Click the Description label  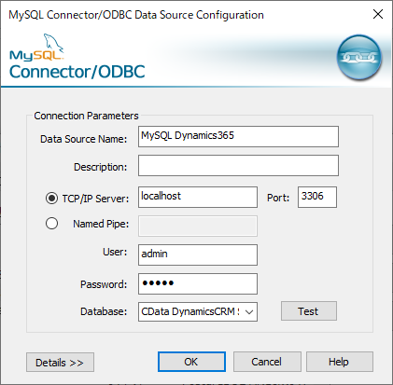coord(101,167)
